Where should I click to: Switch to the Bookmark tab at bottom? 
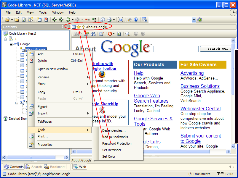55,167
